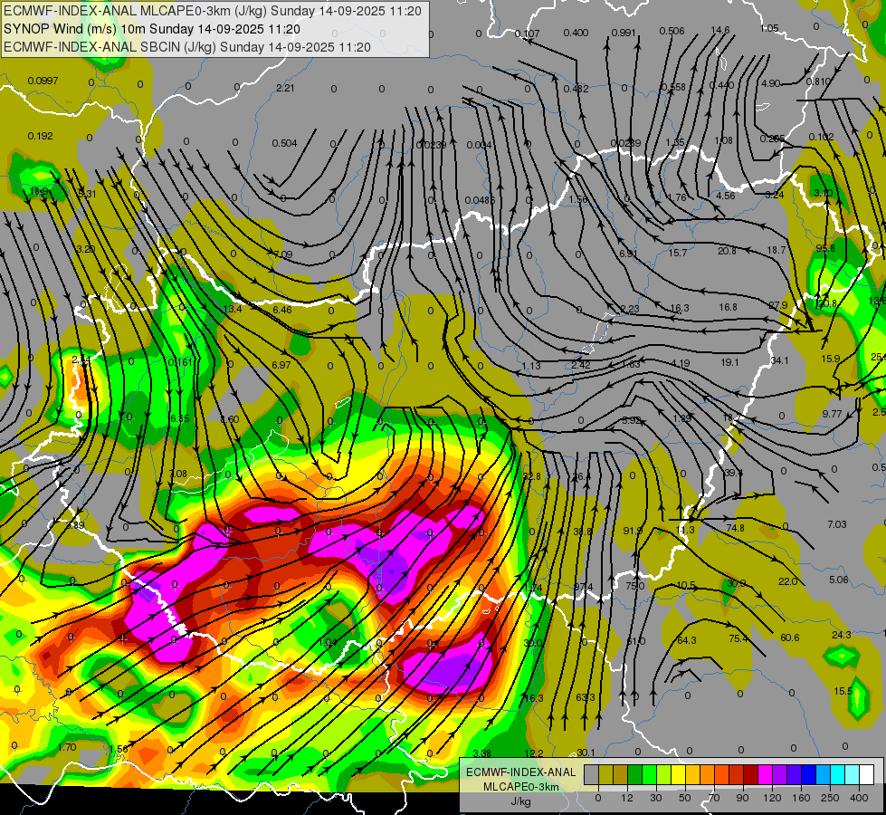Image resolution: width=886 pixels, height=815 pixels.
Task: Click the map value '7.08'
Action: tap(177, 474)
